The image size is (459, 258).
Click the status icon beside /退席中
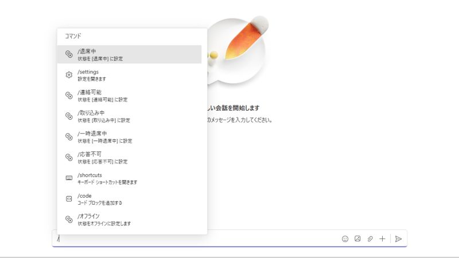pos(69,54)
